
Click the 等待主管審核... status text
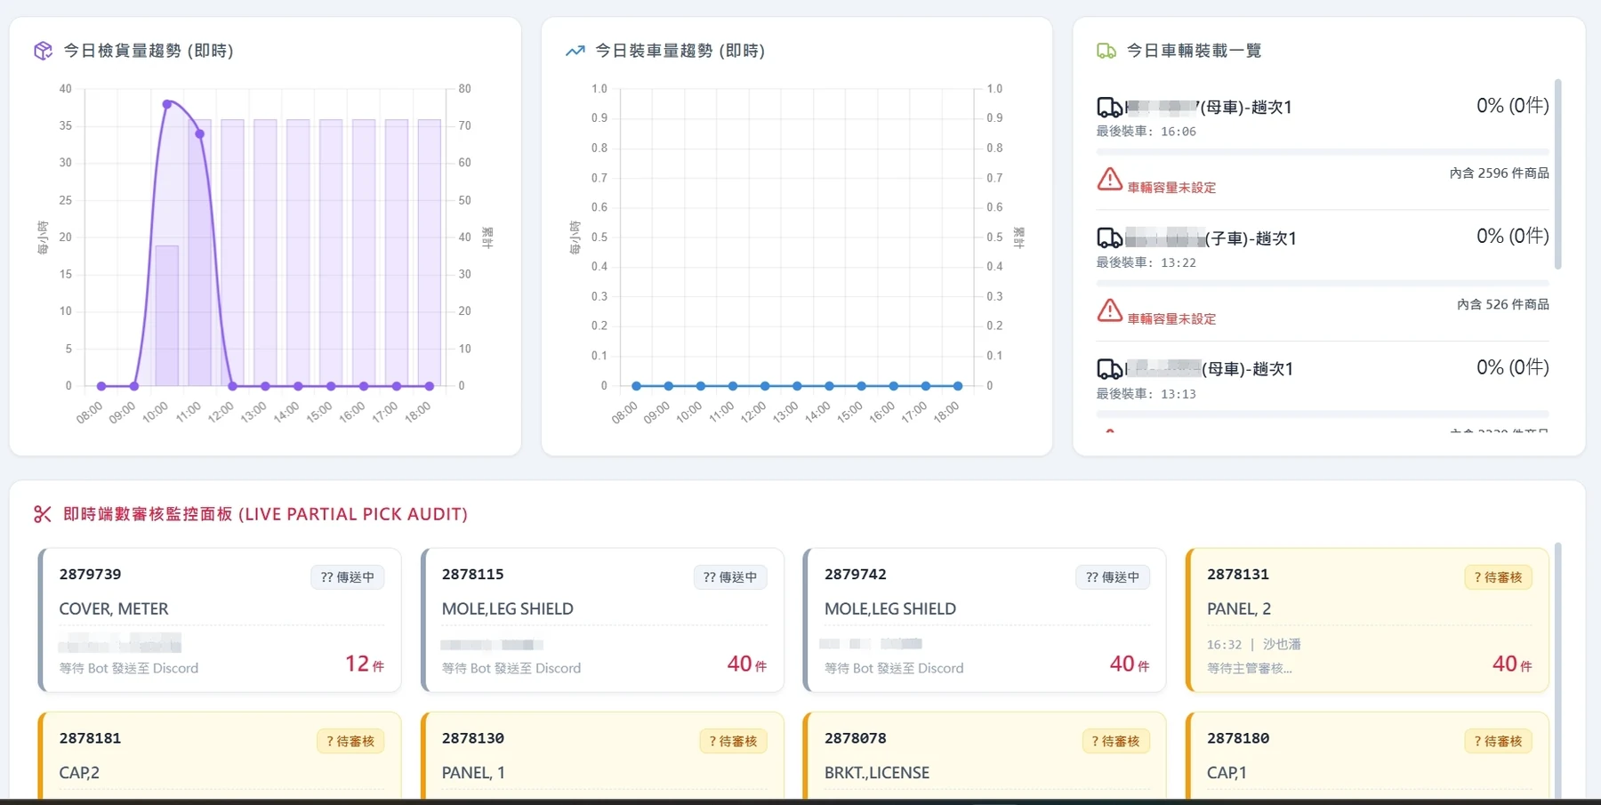(1249, 668)
